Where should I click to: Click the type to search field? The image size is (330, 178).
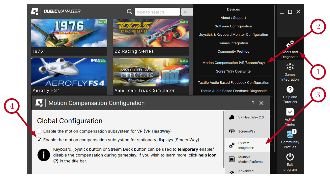click(157, 12)
